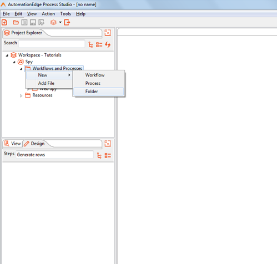Open the View menu
This screenshot has width=277, height=264.
pyautogui.click(x=32, y=14)
